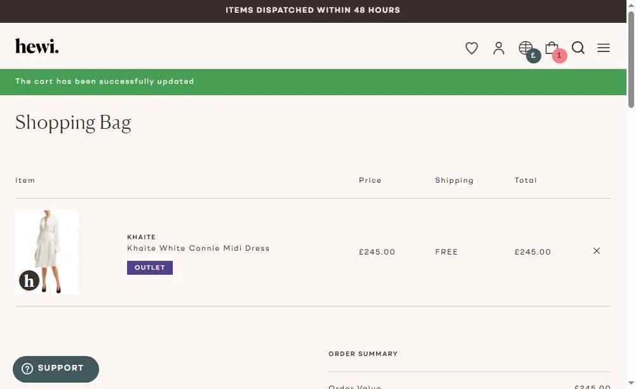
Task: Select the Item column header
Action: (25, 180)
